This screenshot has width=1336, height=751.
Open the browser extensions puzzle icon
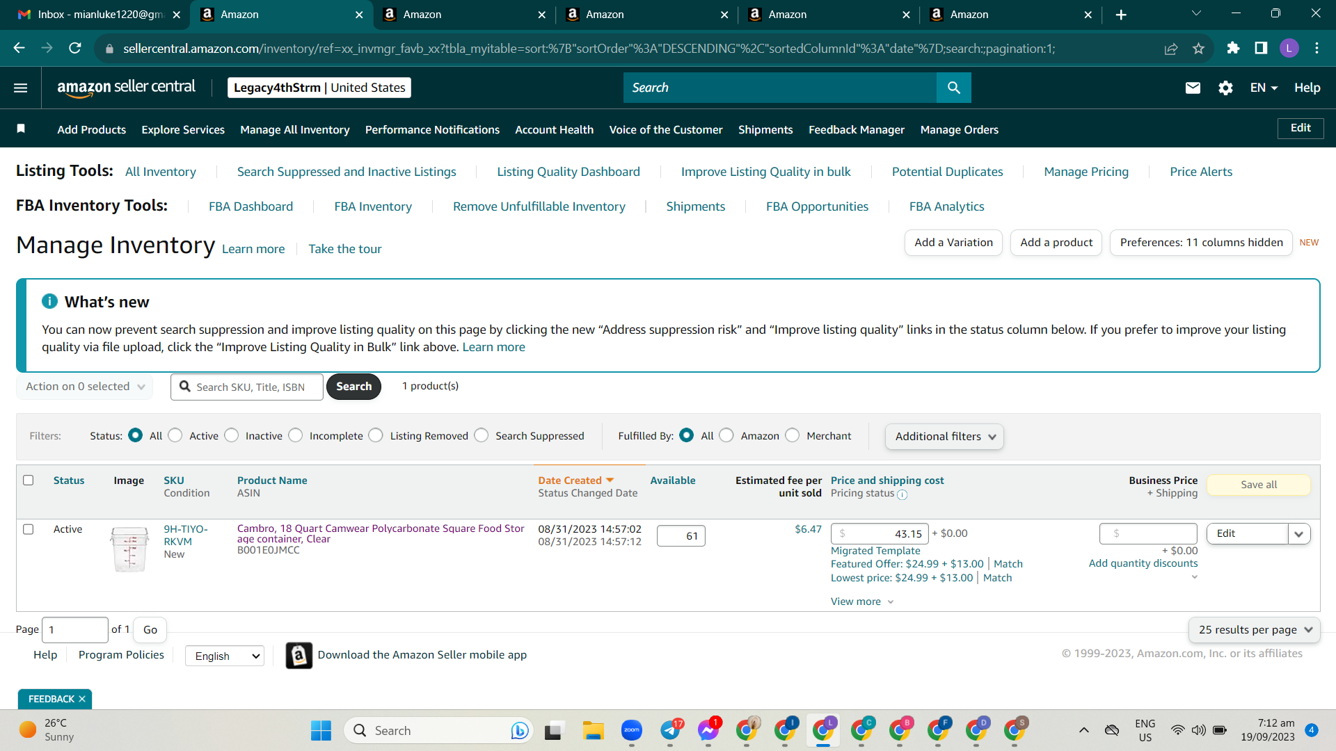1233,48
